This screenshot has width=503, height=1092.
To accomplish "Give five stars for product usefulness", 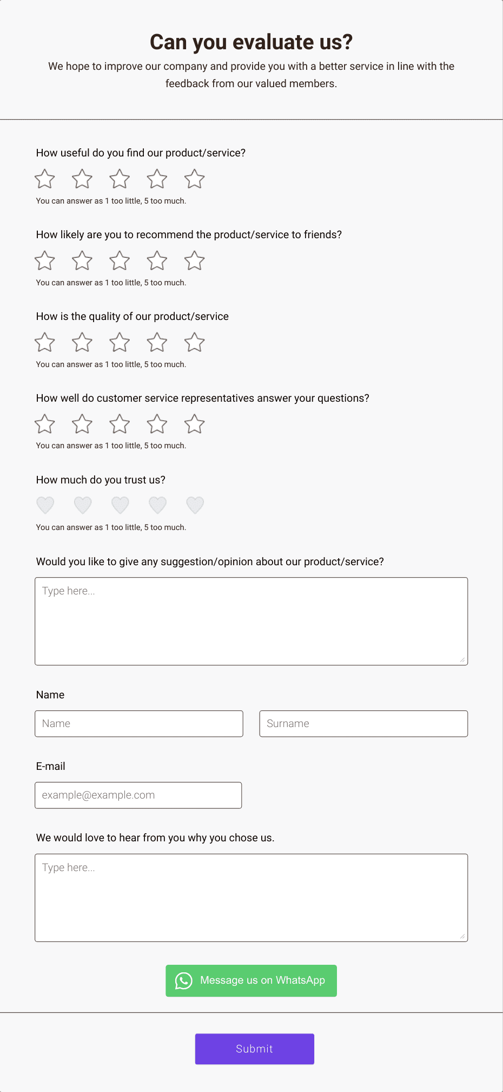I will pos(194,179).
